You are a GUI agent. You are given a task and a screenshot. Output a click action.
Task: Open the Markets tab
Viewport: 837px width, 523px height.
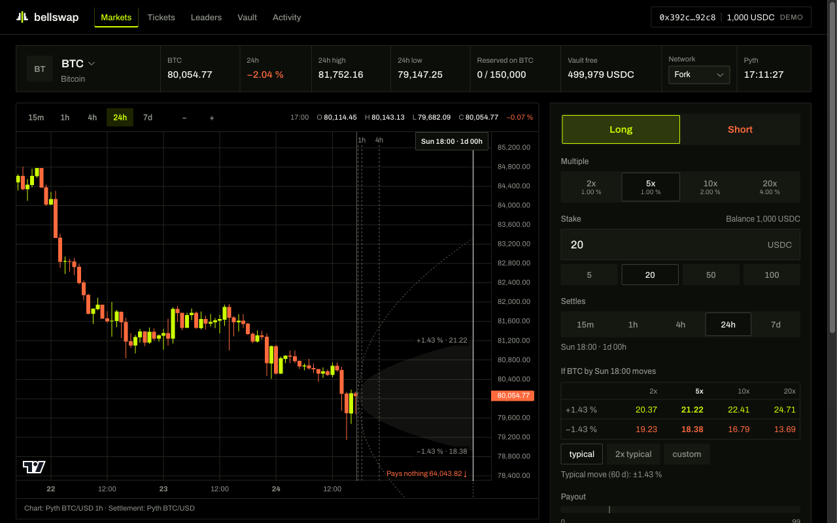pos(116,18)
